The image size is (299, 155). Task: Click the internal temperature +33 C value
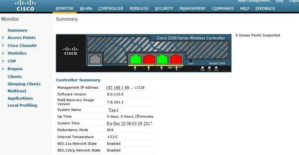(112, 137)
